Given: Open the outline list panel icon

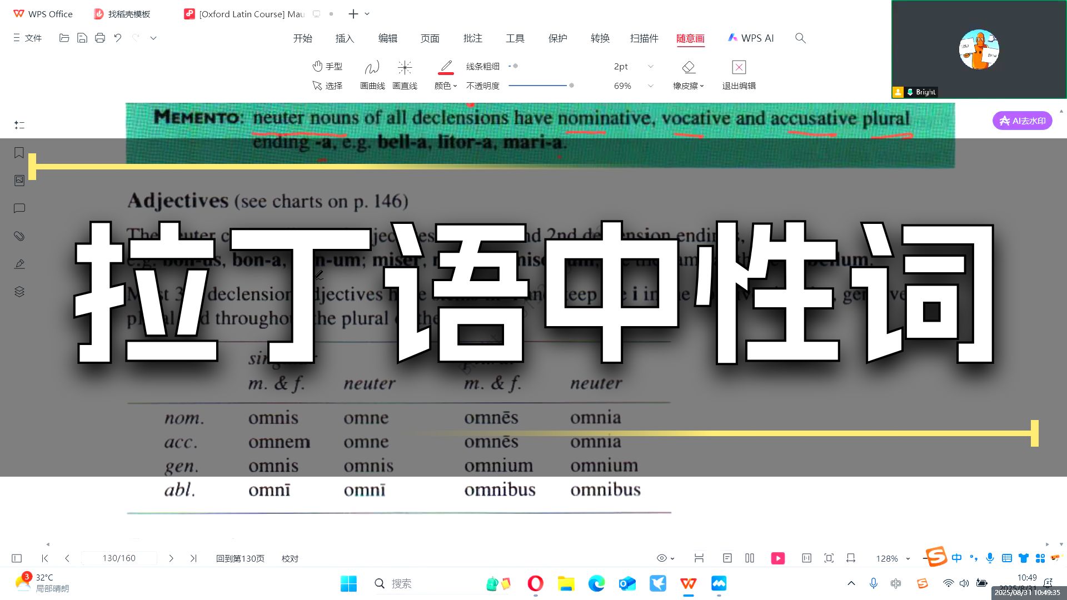Looking at the screenshot, I should tap(19, 125).
